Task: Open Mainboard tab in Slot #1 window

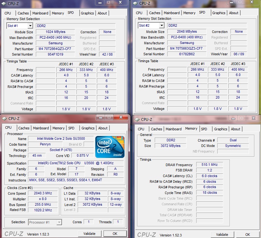Action: 40,13
